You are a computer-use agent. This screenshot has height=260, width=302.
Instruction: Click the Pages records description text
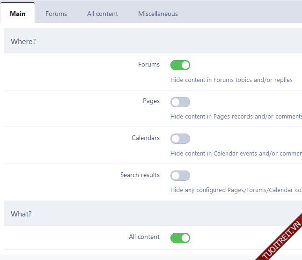coord(236,117)
